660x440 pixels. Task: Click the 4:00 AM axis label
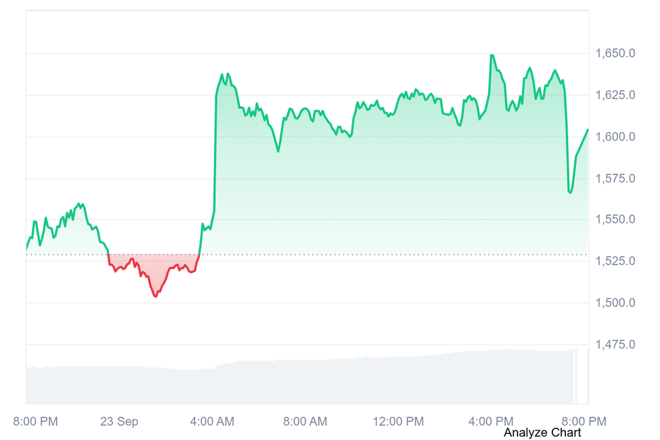[x=212, y=421]
